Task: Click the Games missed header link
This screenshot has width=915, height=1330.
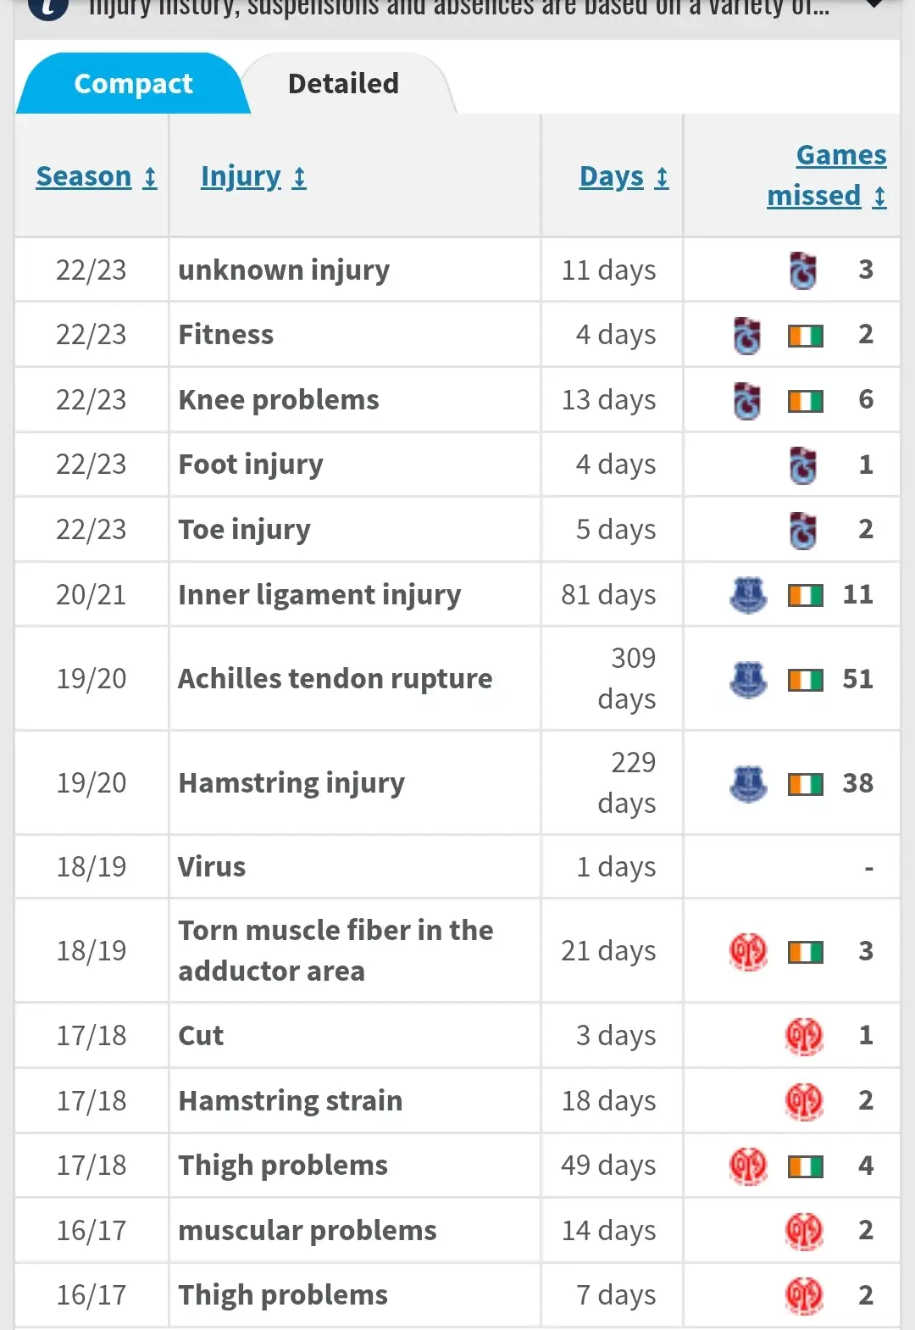Action: click(826, 175)
